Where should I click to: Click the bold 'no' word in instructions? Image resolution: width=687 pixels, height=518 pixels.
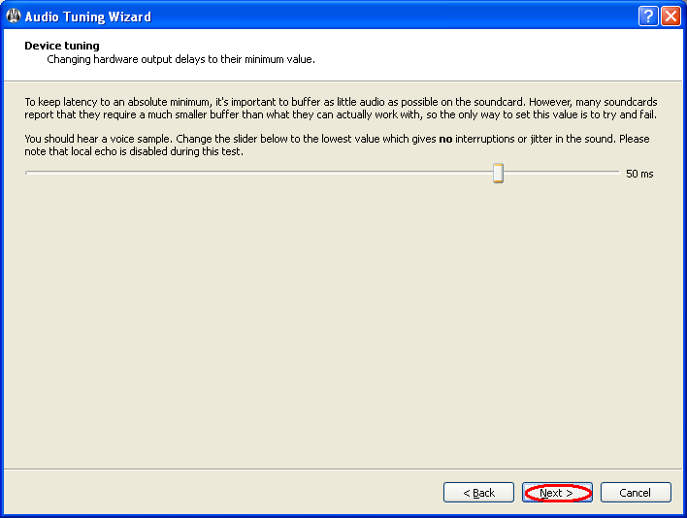pos(445,139)
